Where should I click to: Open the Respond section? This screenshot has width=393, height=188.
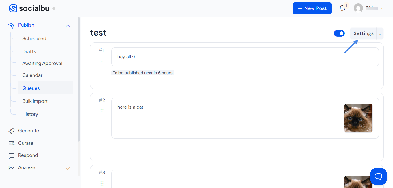point(28,155)
